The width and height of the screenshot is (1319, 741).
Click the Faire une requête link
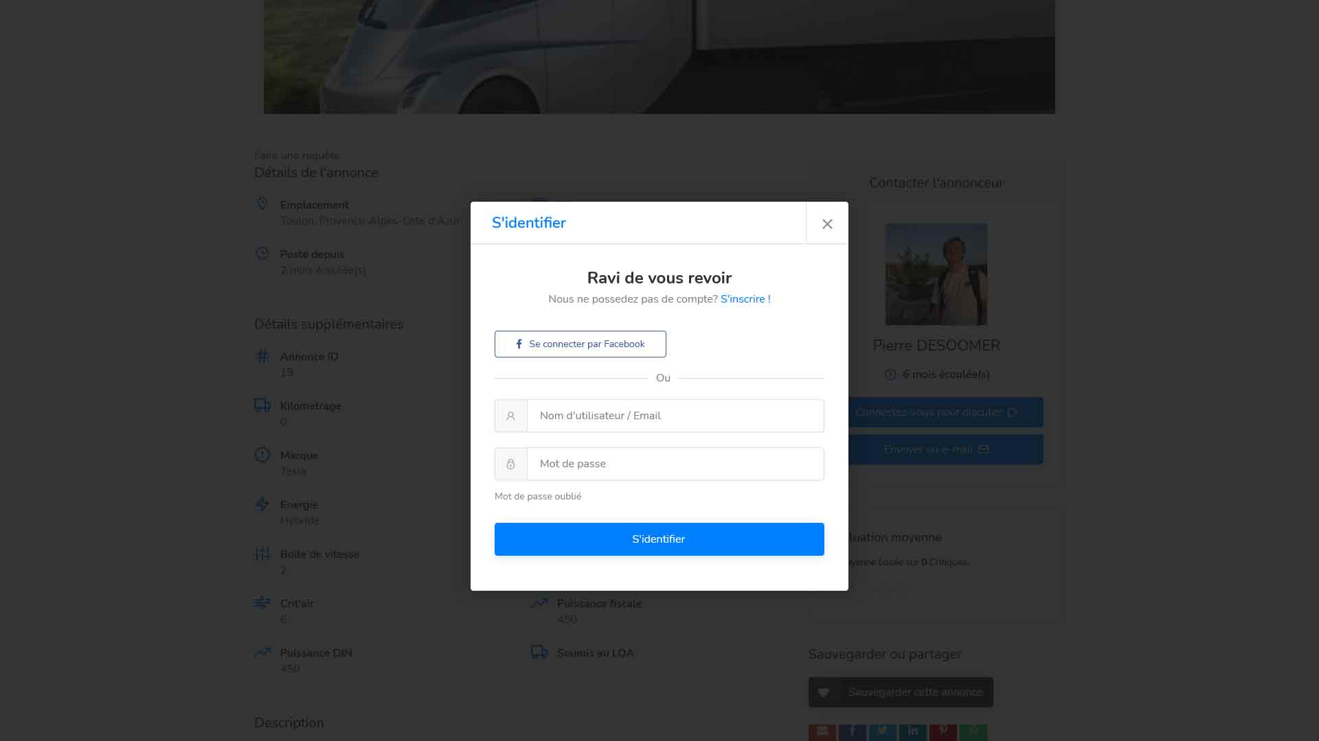(297, 156)
